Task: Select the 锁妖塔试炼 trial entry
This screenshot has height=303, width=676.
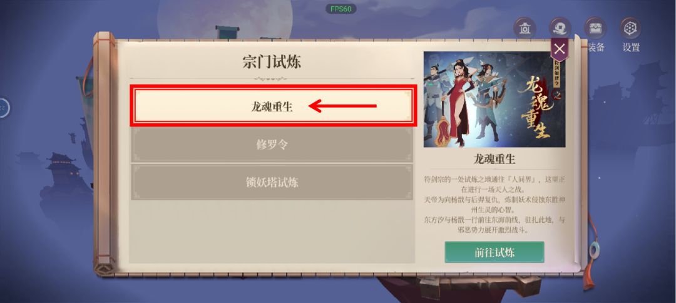Action: (272, 182)
